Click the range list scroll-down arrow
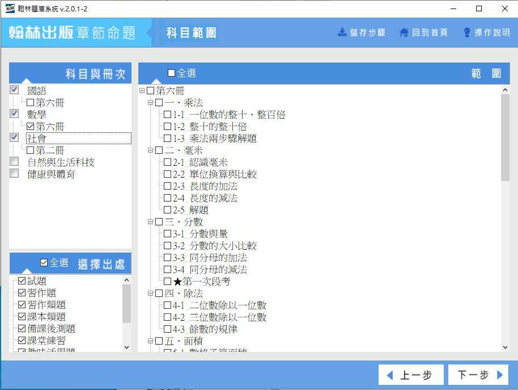518x390 pixels. [505, 347]
